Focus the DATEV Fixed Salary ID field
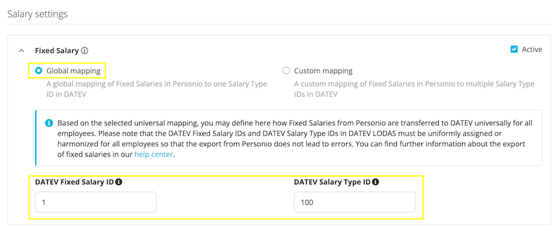The image size is (558, 235). 96,202
